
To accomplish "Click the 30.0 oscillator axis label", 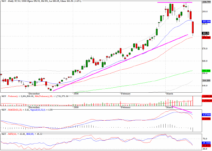I will coord(205,149).
